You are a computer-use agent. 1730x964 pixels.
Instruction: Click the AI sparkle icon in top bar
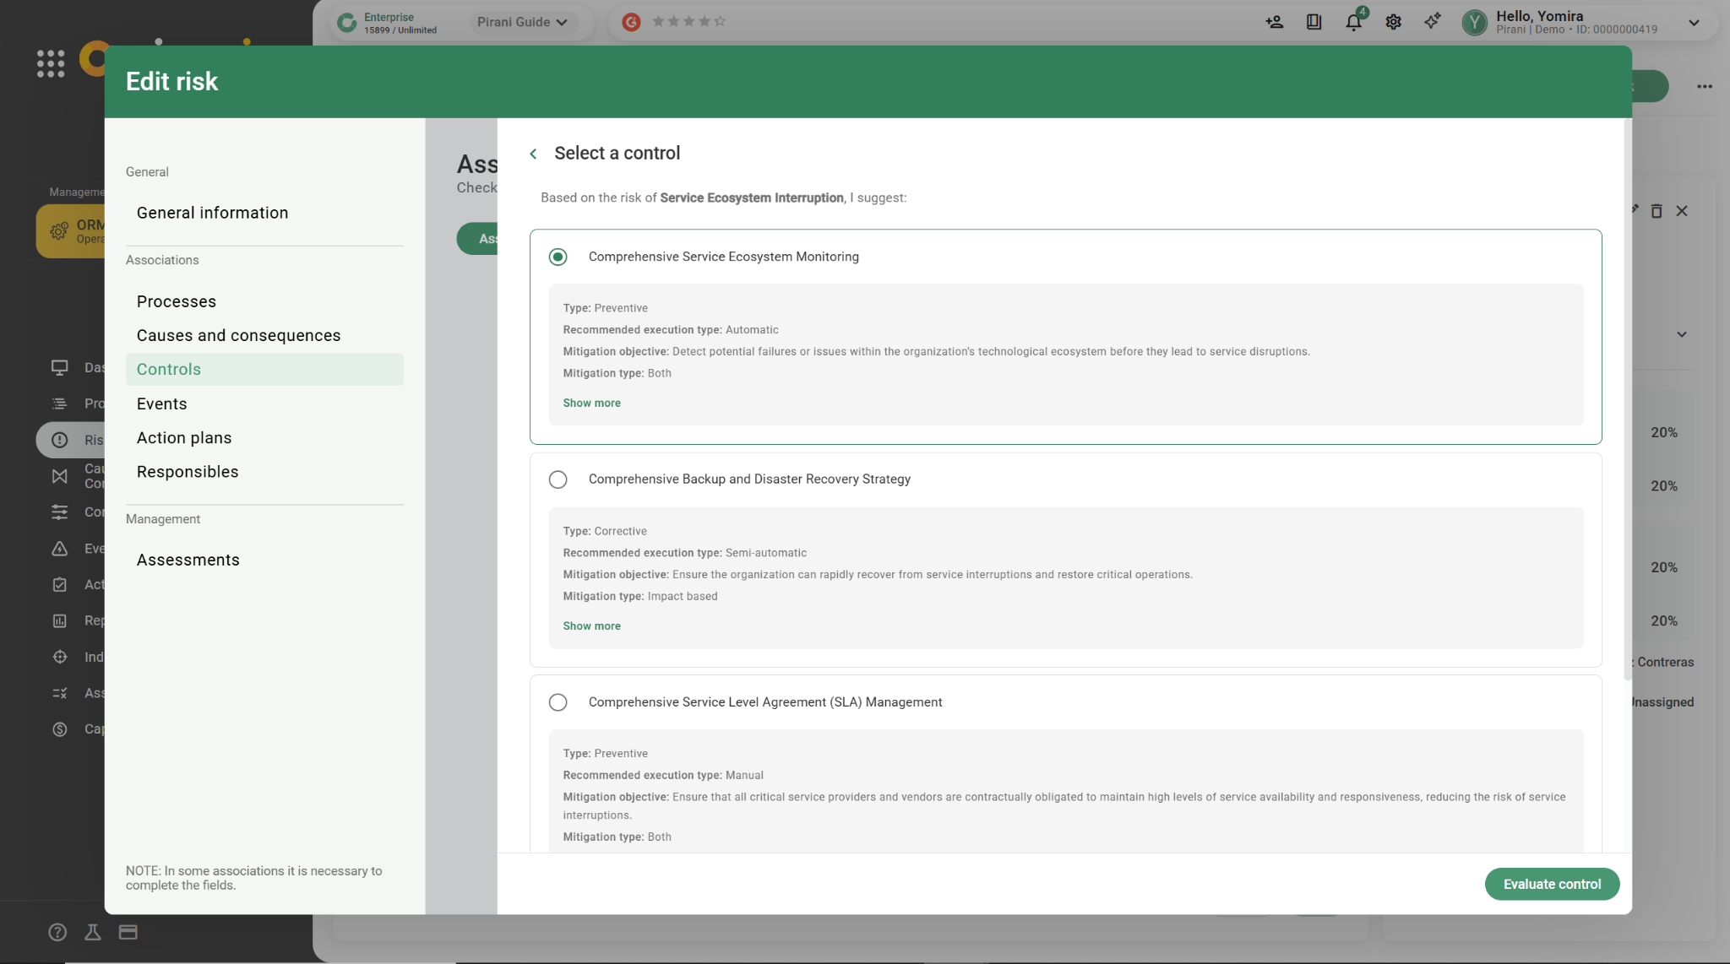(x=1432, y=22)
